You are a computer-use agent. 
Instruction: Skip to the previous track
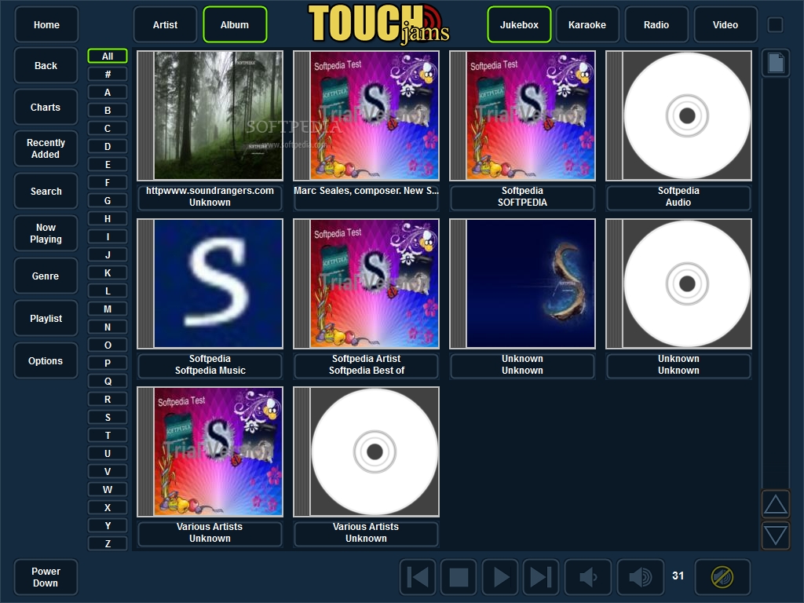coord(418,577)
